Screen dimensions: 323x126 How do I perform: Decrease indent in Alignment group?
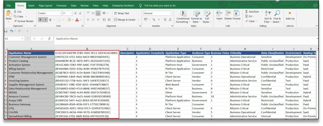click(104, 20)
